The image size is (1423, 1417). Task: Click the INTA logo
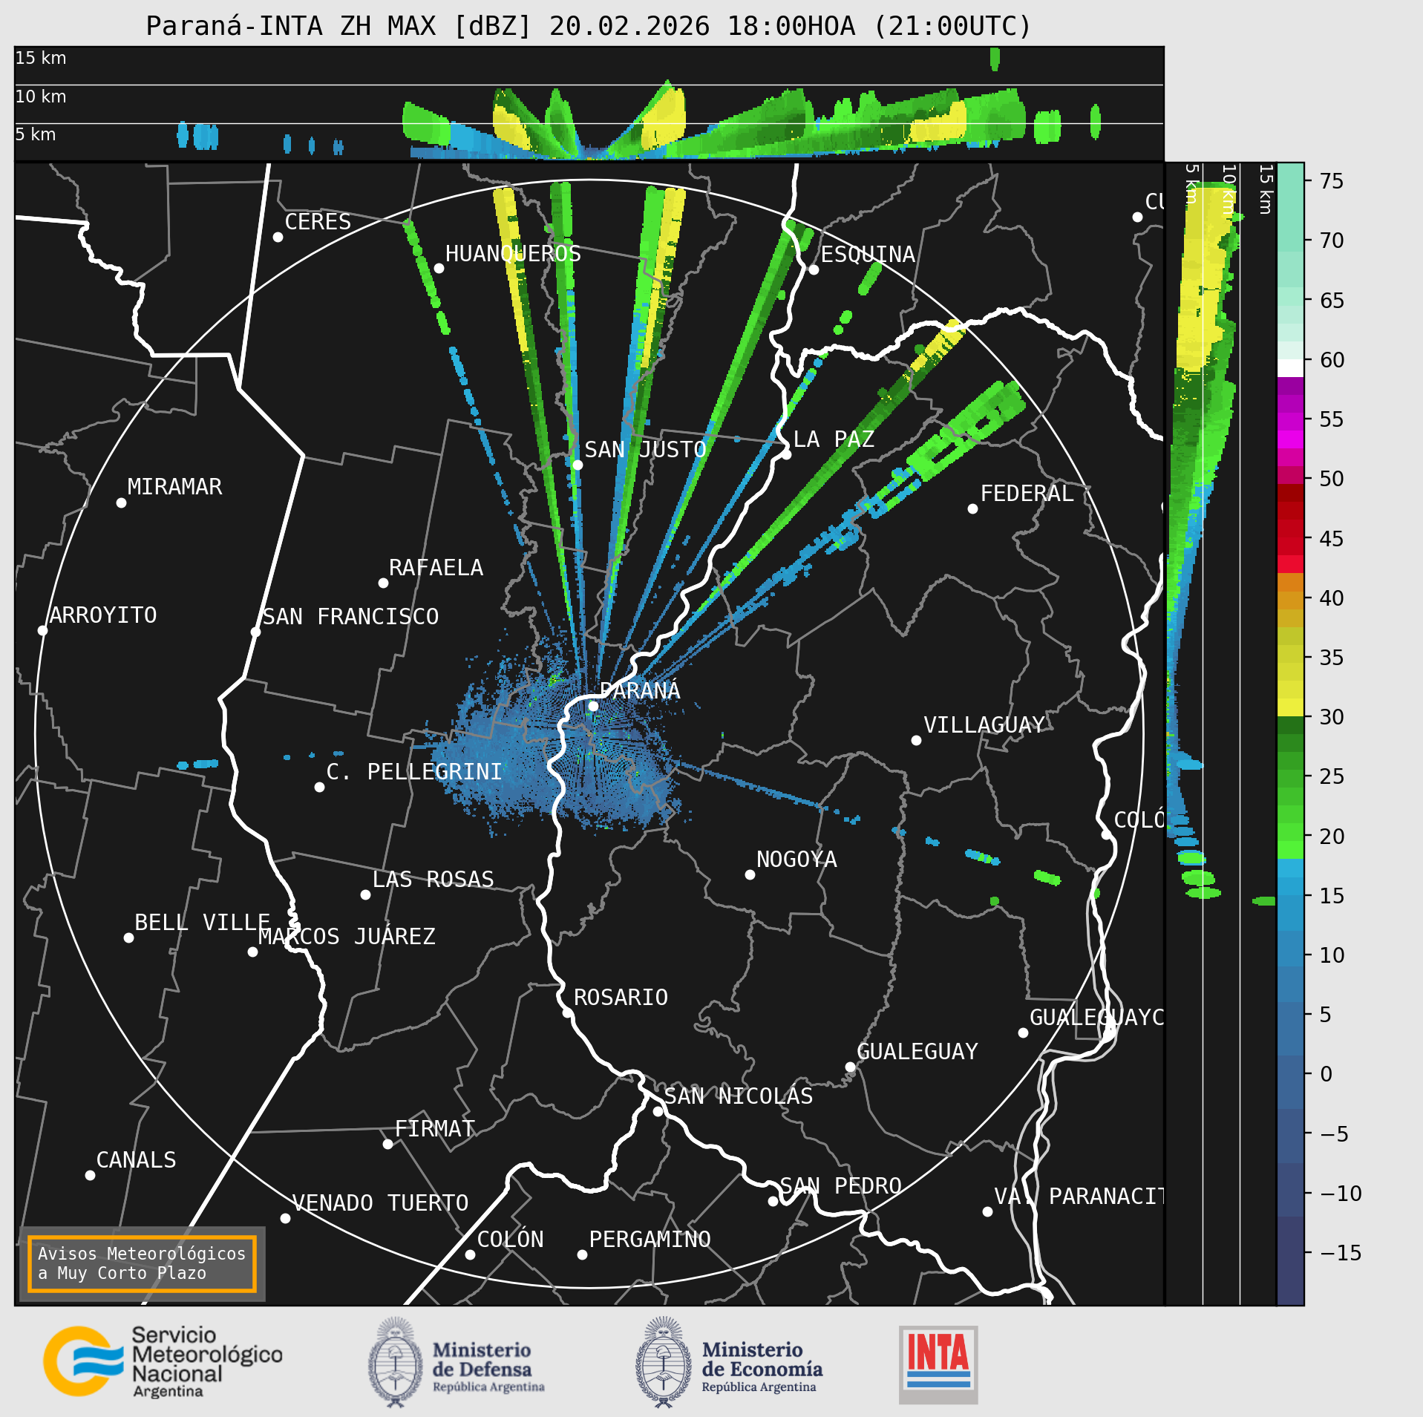(x=938, y=1364)
